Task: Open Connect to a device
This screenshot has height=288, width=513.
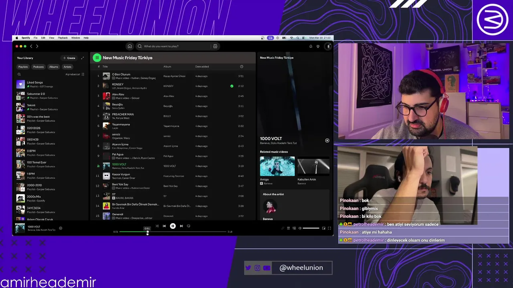Action: [294, 228]
